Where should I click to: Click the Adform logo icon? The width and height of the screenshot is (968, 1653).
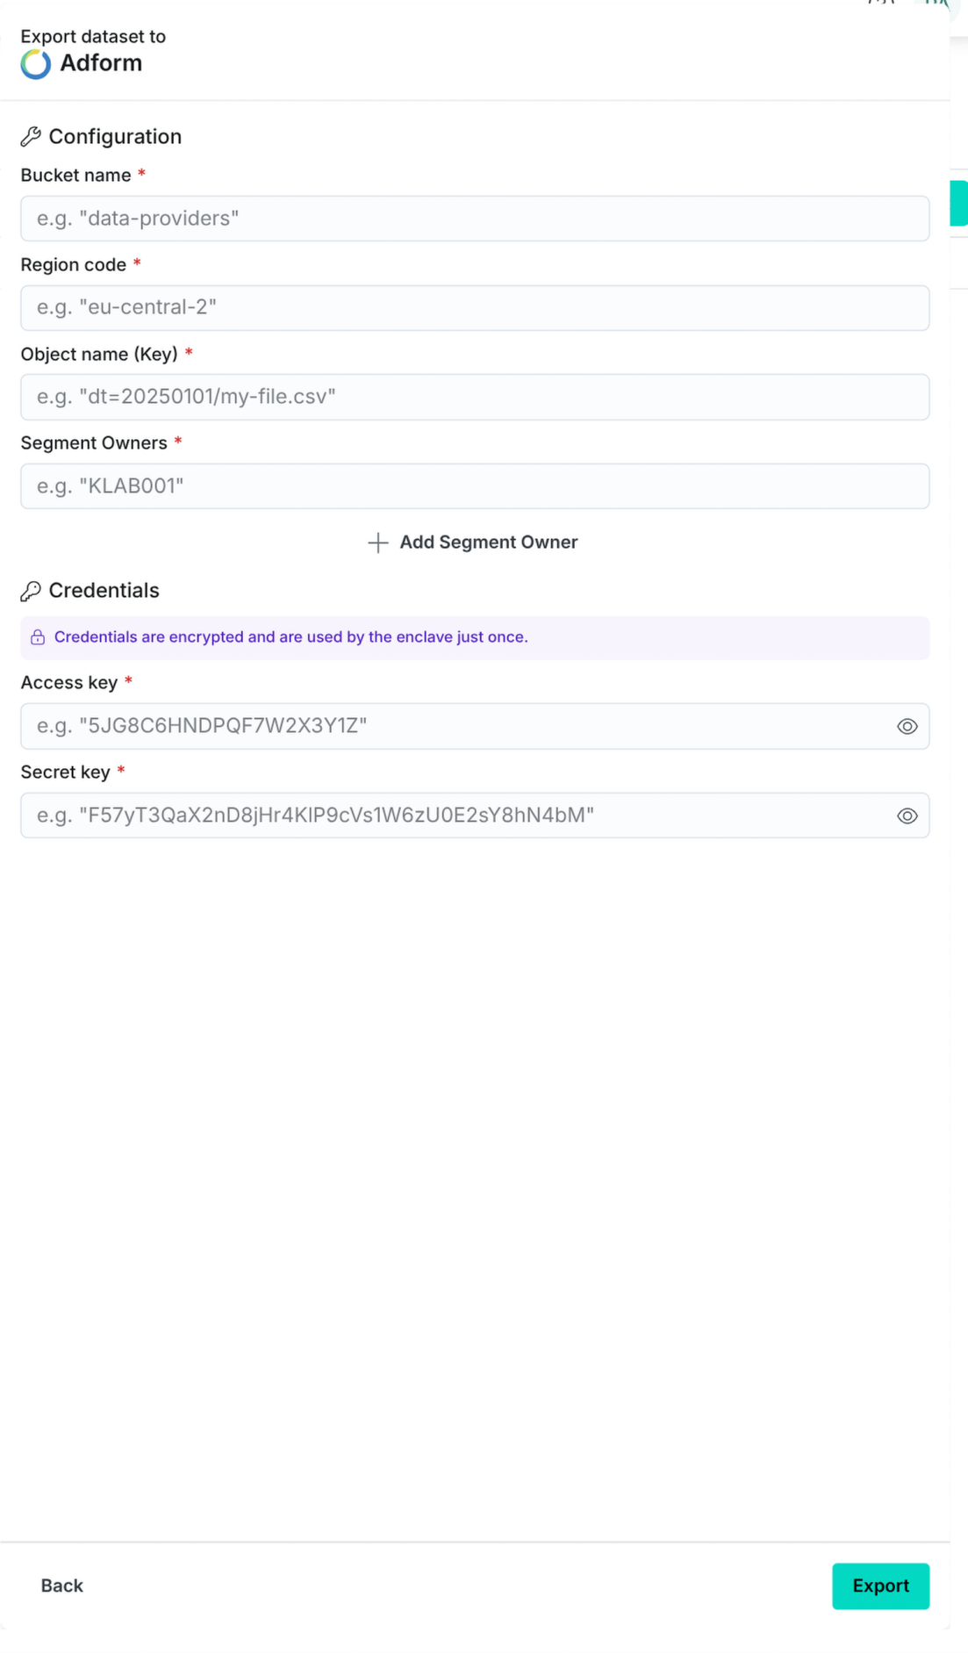click(x=35, y=64)
